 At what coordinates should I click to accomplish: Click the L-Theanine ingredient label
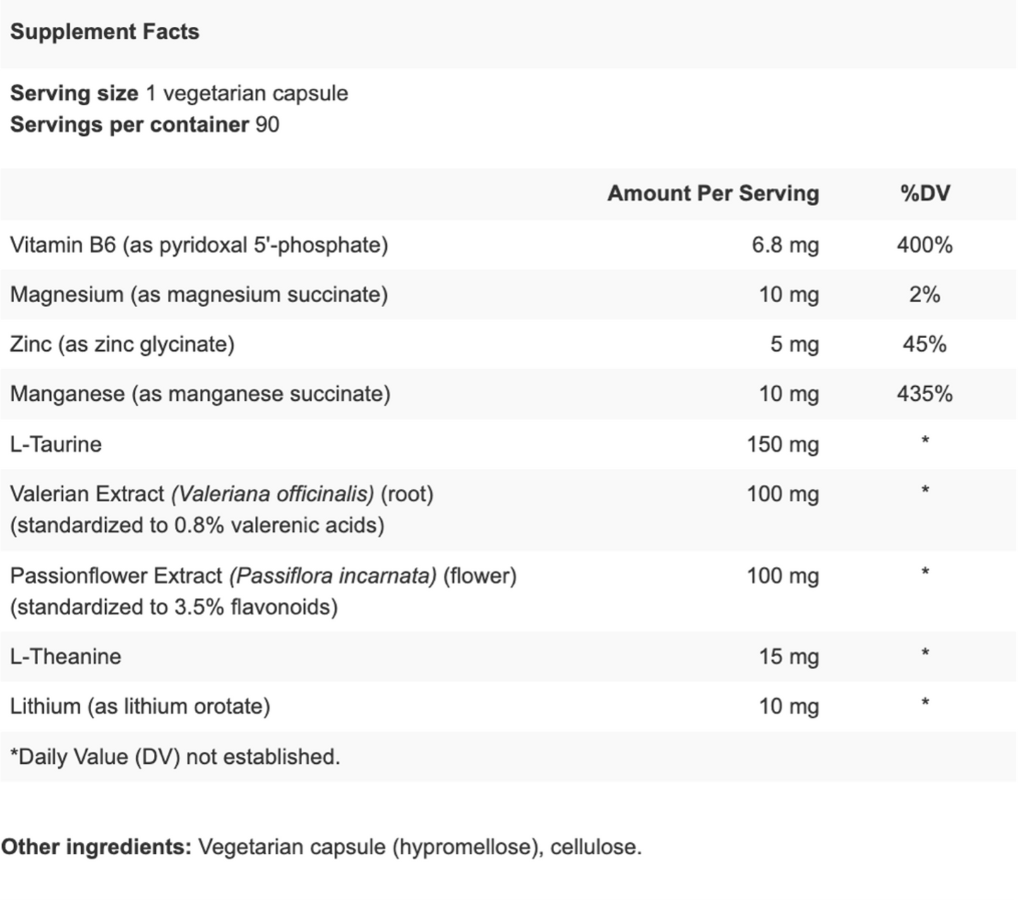pyautogui.click(x=66, y=657)
